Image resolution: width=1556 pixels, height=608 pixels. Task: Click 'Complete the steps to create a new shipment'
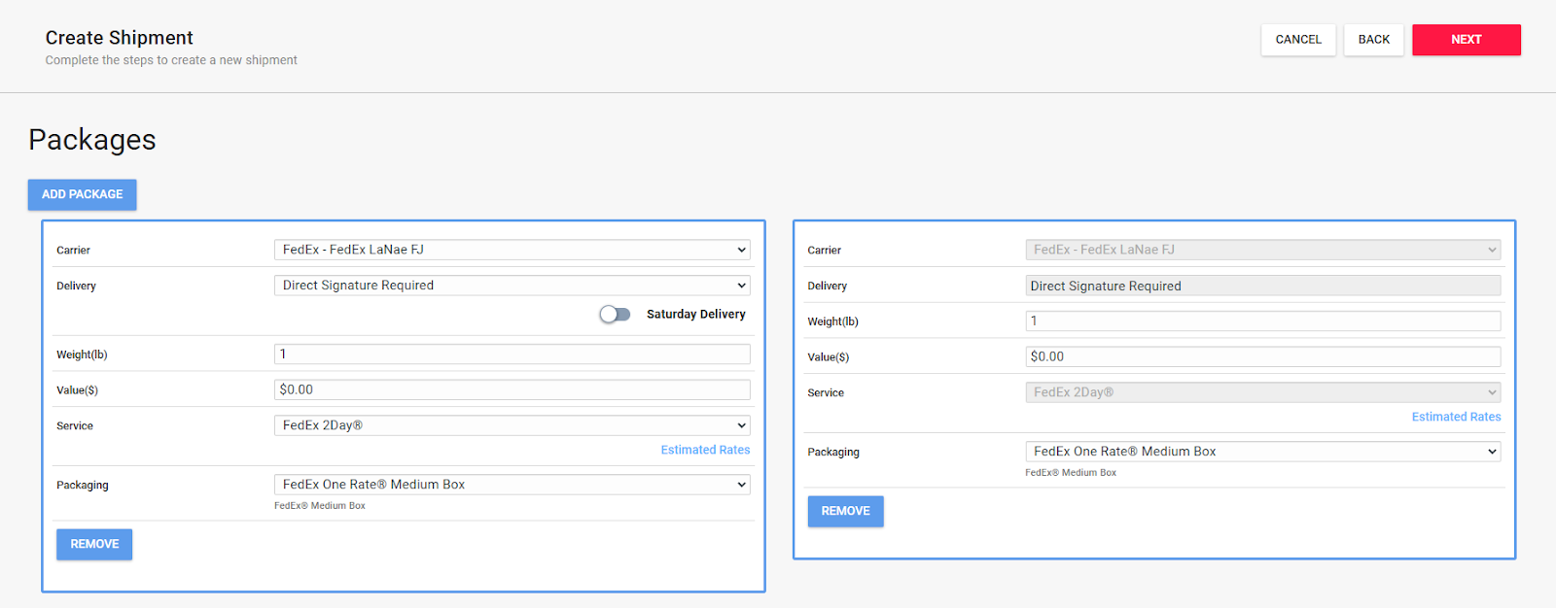point(171,60)
